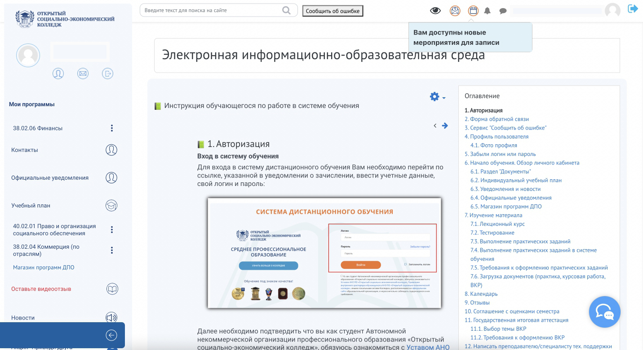Click the Официальные уведомления person icon

point(111,177)
